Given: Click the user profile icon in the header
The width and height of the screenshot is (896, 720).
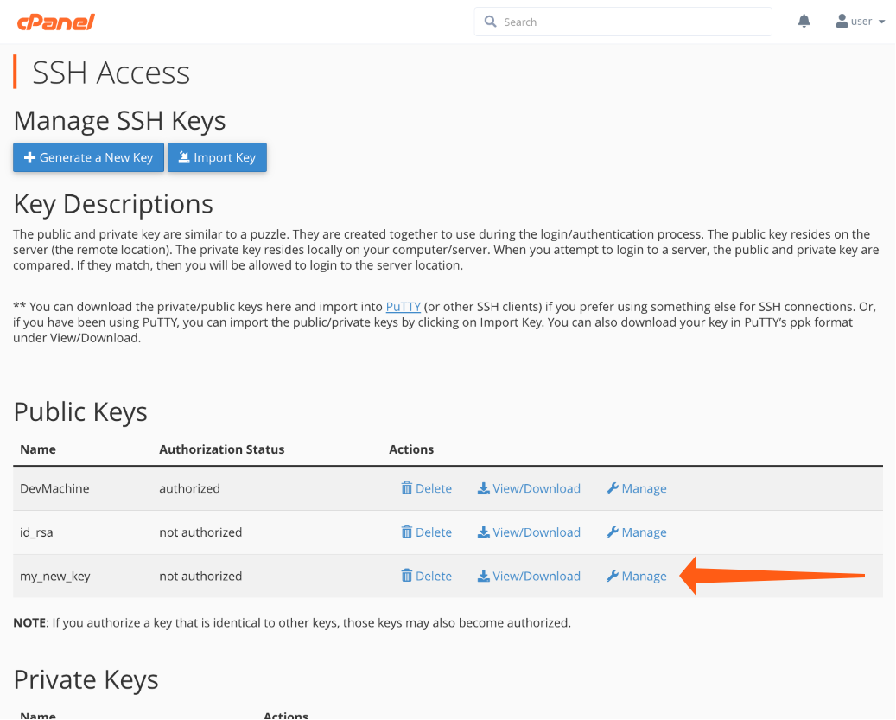Looking at the screenshot, I should pyautogui.click(x=841, y=21).
